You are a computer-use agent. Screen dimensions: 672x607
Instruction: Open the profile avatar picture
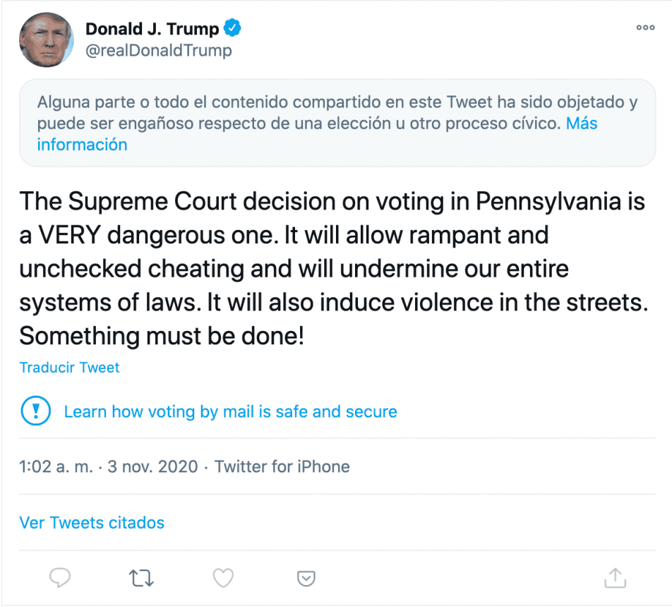(47, 39)
